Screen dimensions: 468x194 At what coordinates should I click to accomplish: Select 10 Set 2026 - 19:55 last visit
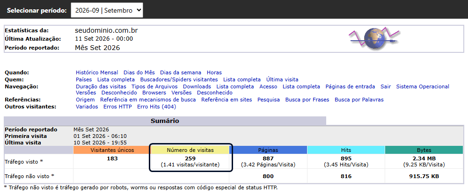pyautogui.click(x=100, y=143)
